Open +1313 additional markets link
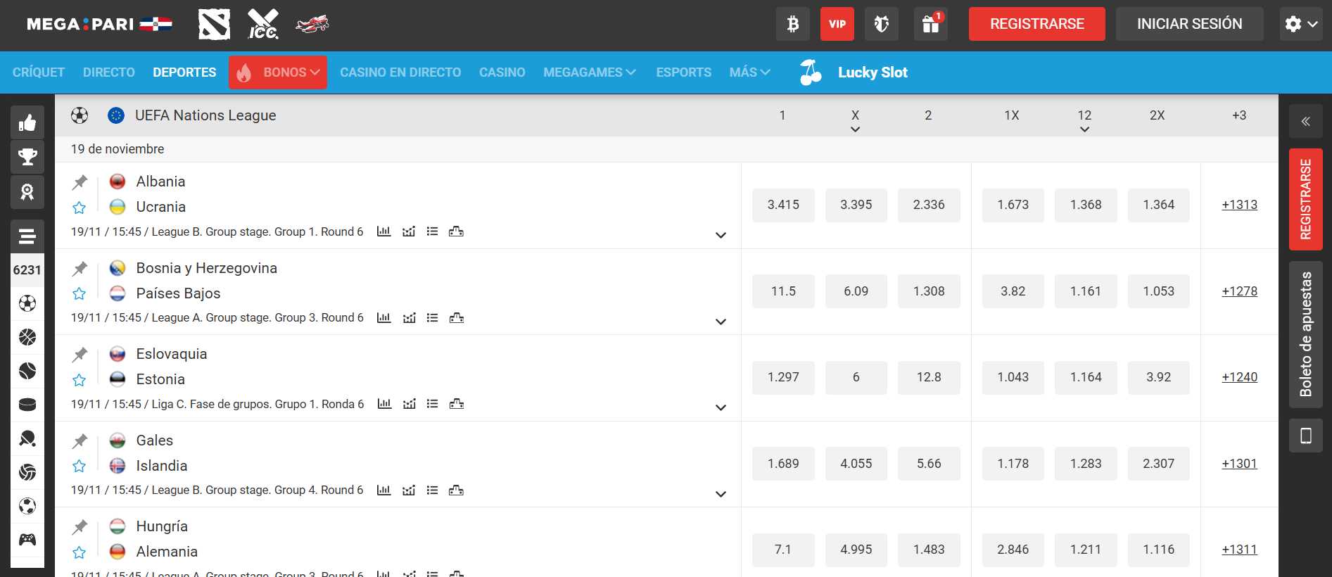Screen dimensions: 1332x577 pyautogui.click(x=1240, y=205)
